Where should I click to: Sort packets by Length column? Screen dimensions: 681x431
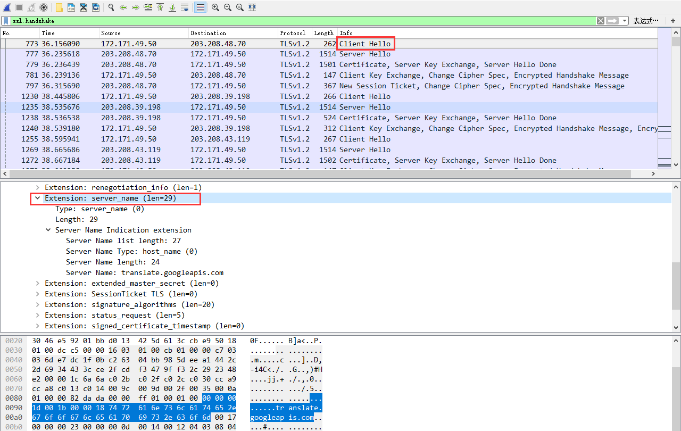tap(325, 33)
